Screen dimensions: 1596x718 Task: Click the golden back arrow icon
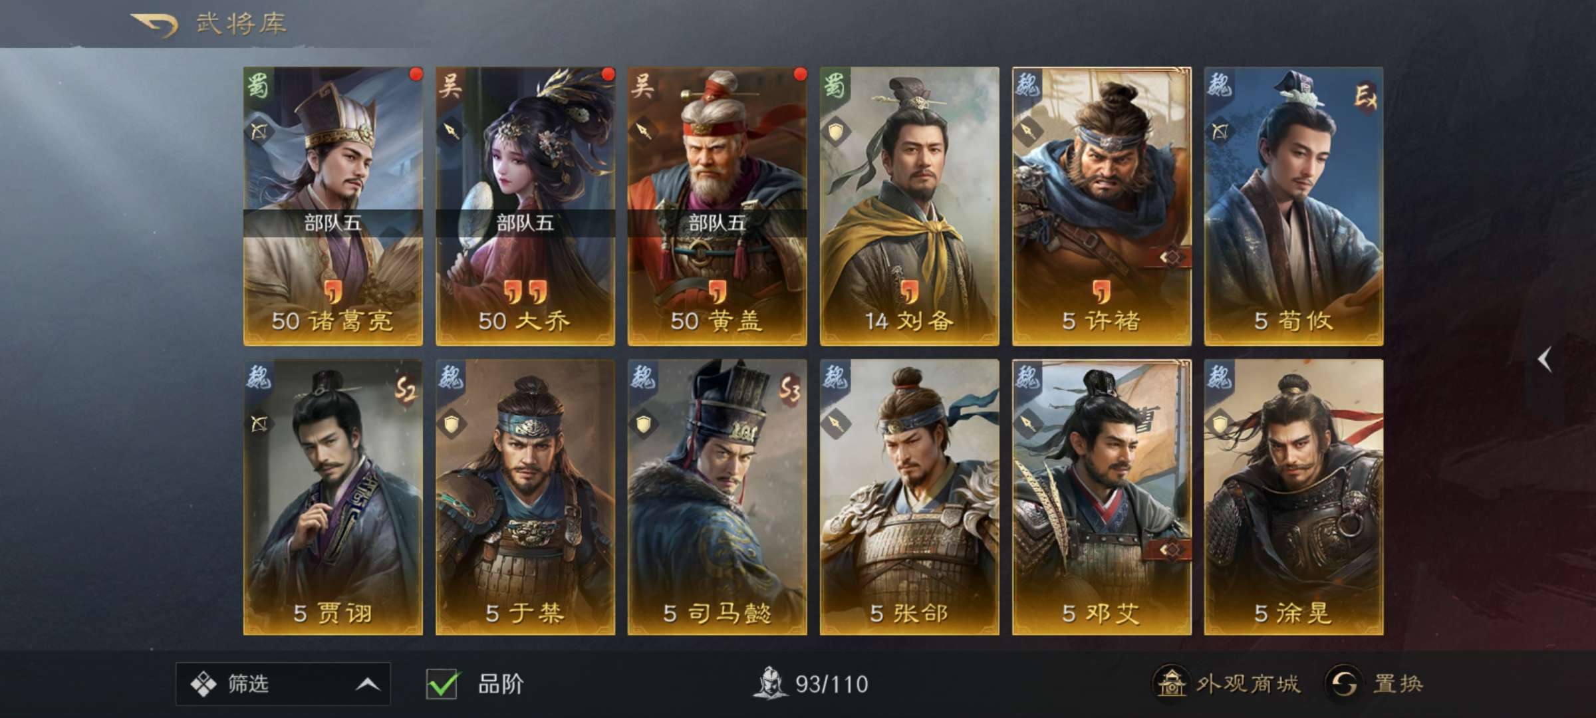154,25
